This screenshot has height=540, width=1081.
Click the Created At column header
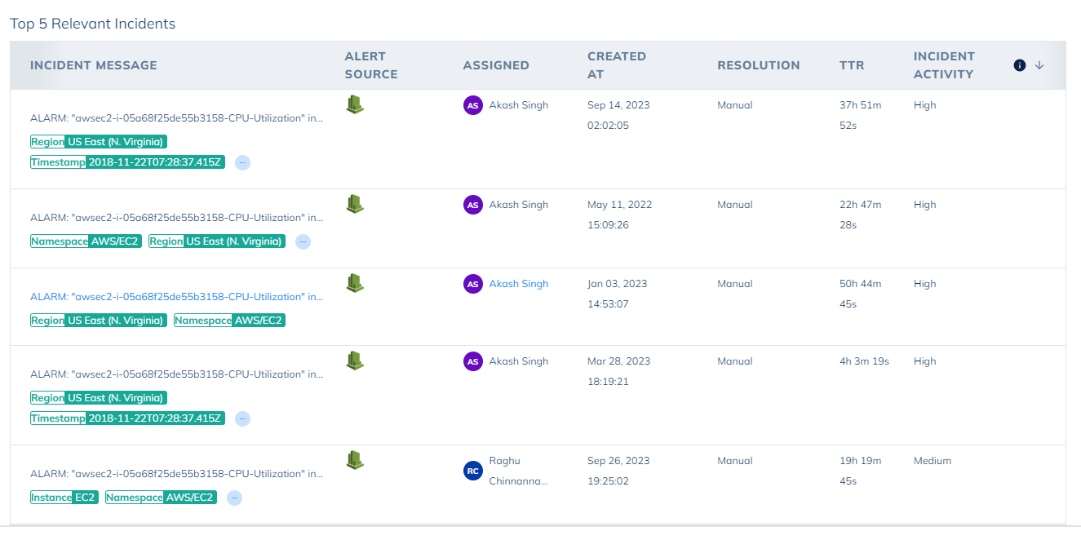point(616,65)
